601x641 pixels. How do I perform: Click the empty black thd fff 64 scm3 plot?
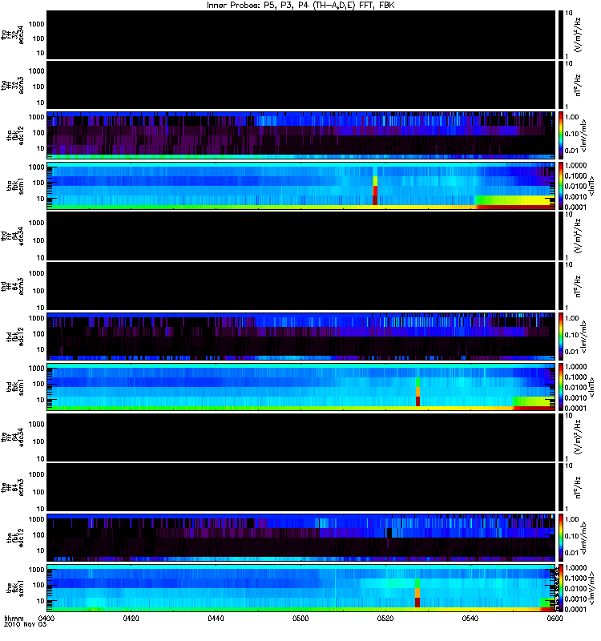(300, 287)
